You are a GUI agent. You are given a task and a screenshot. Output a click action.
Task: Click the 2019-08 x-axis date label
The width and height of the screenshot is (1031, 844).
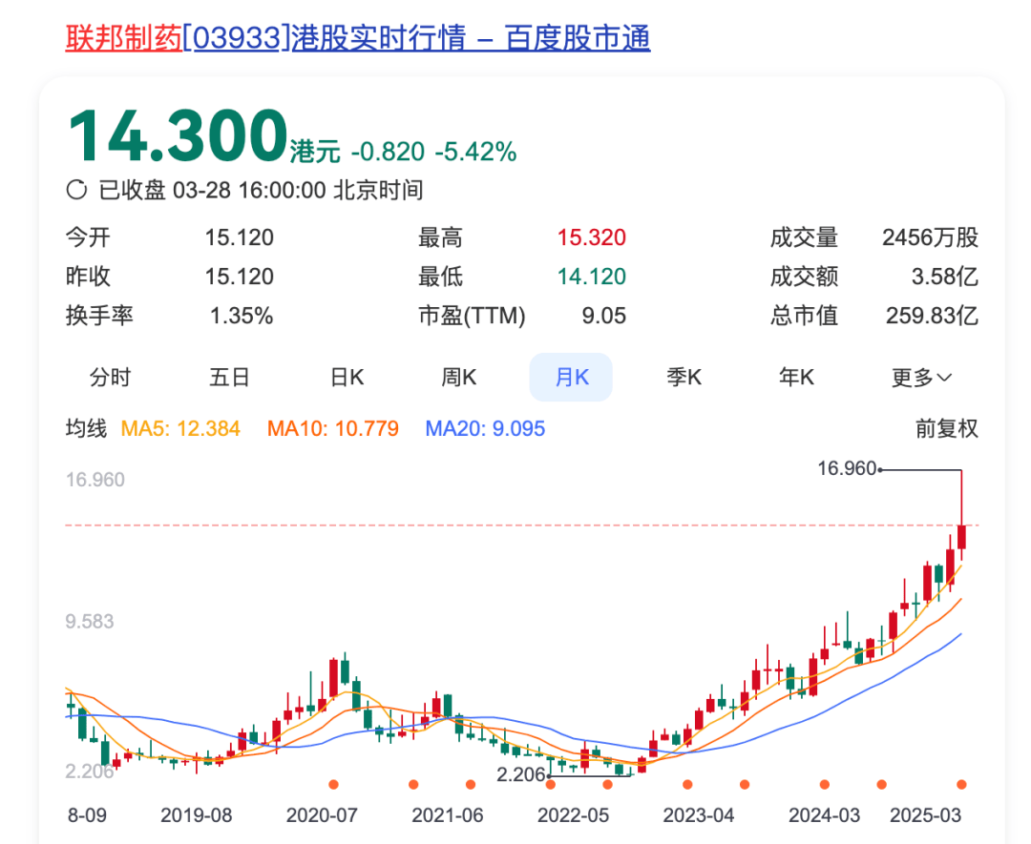click(x=197, y=815)
